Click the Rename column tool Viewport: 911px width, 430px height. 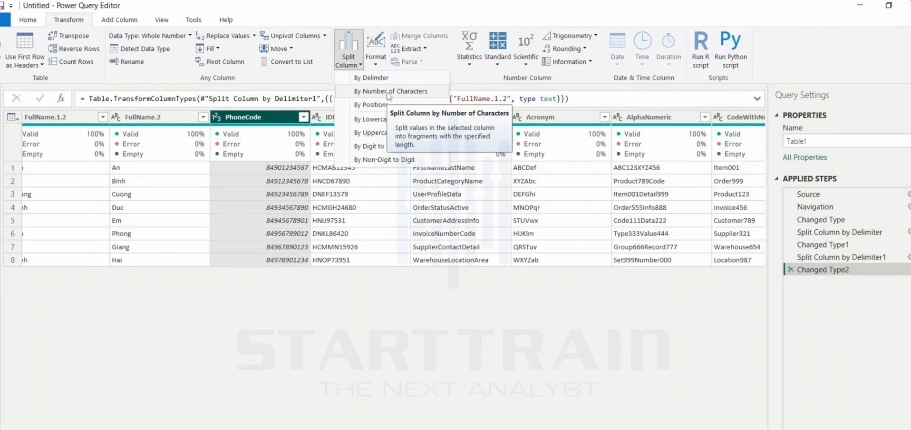pyautogui.click(x=126, y=61)
